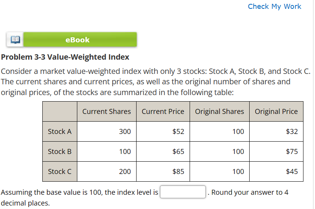Select the Stock B row label
This screenshot has width=315, height=209.
pos(60,152)
